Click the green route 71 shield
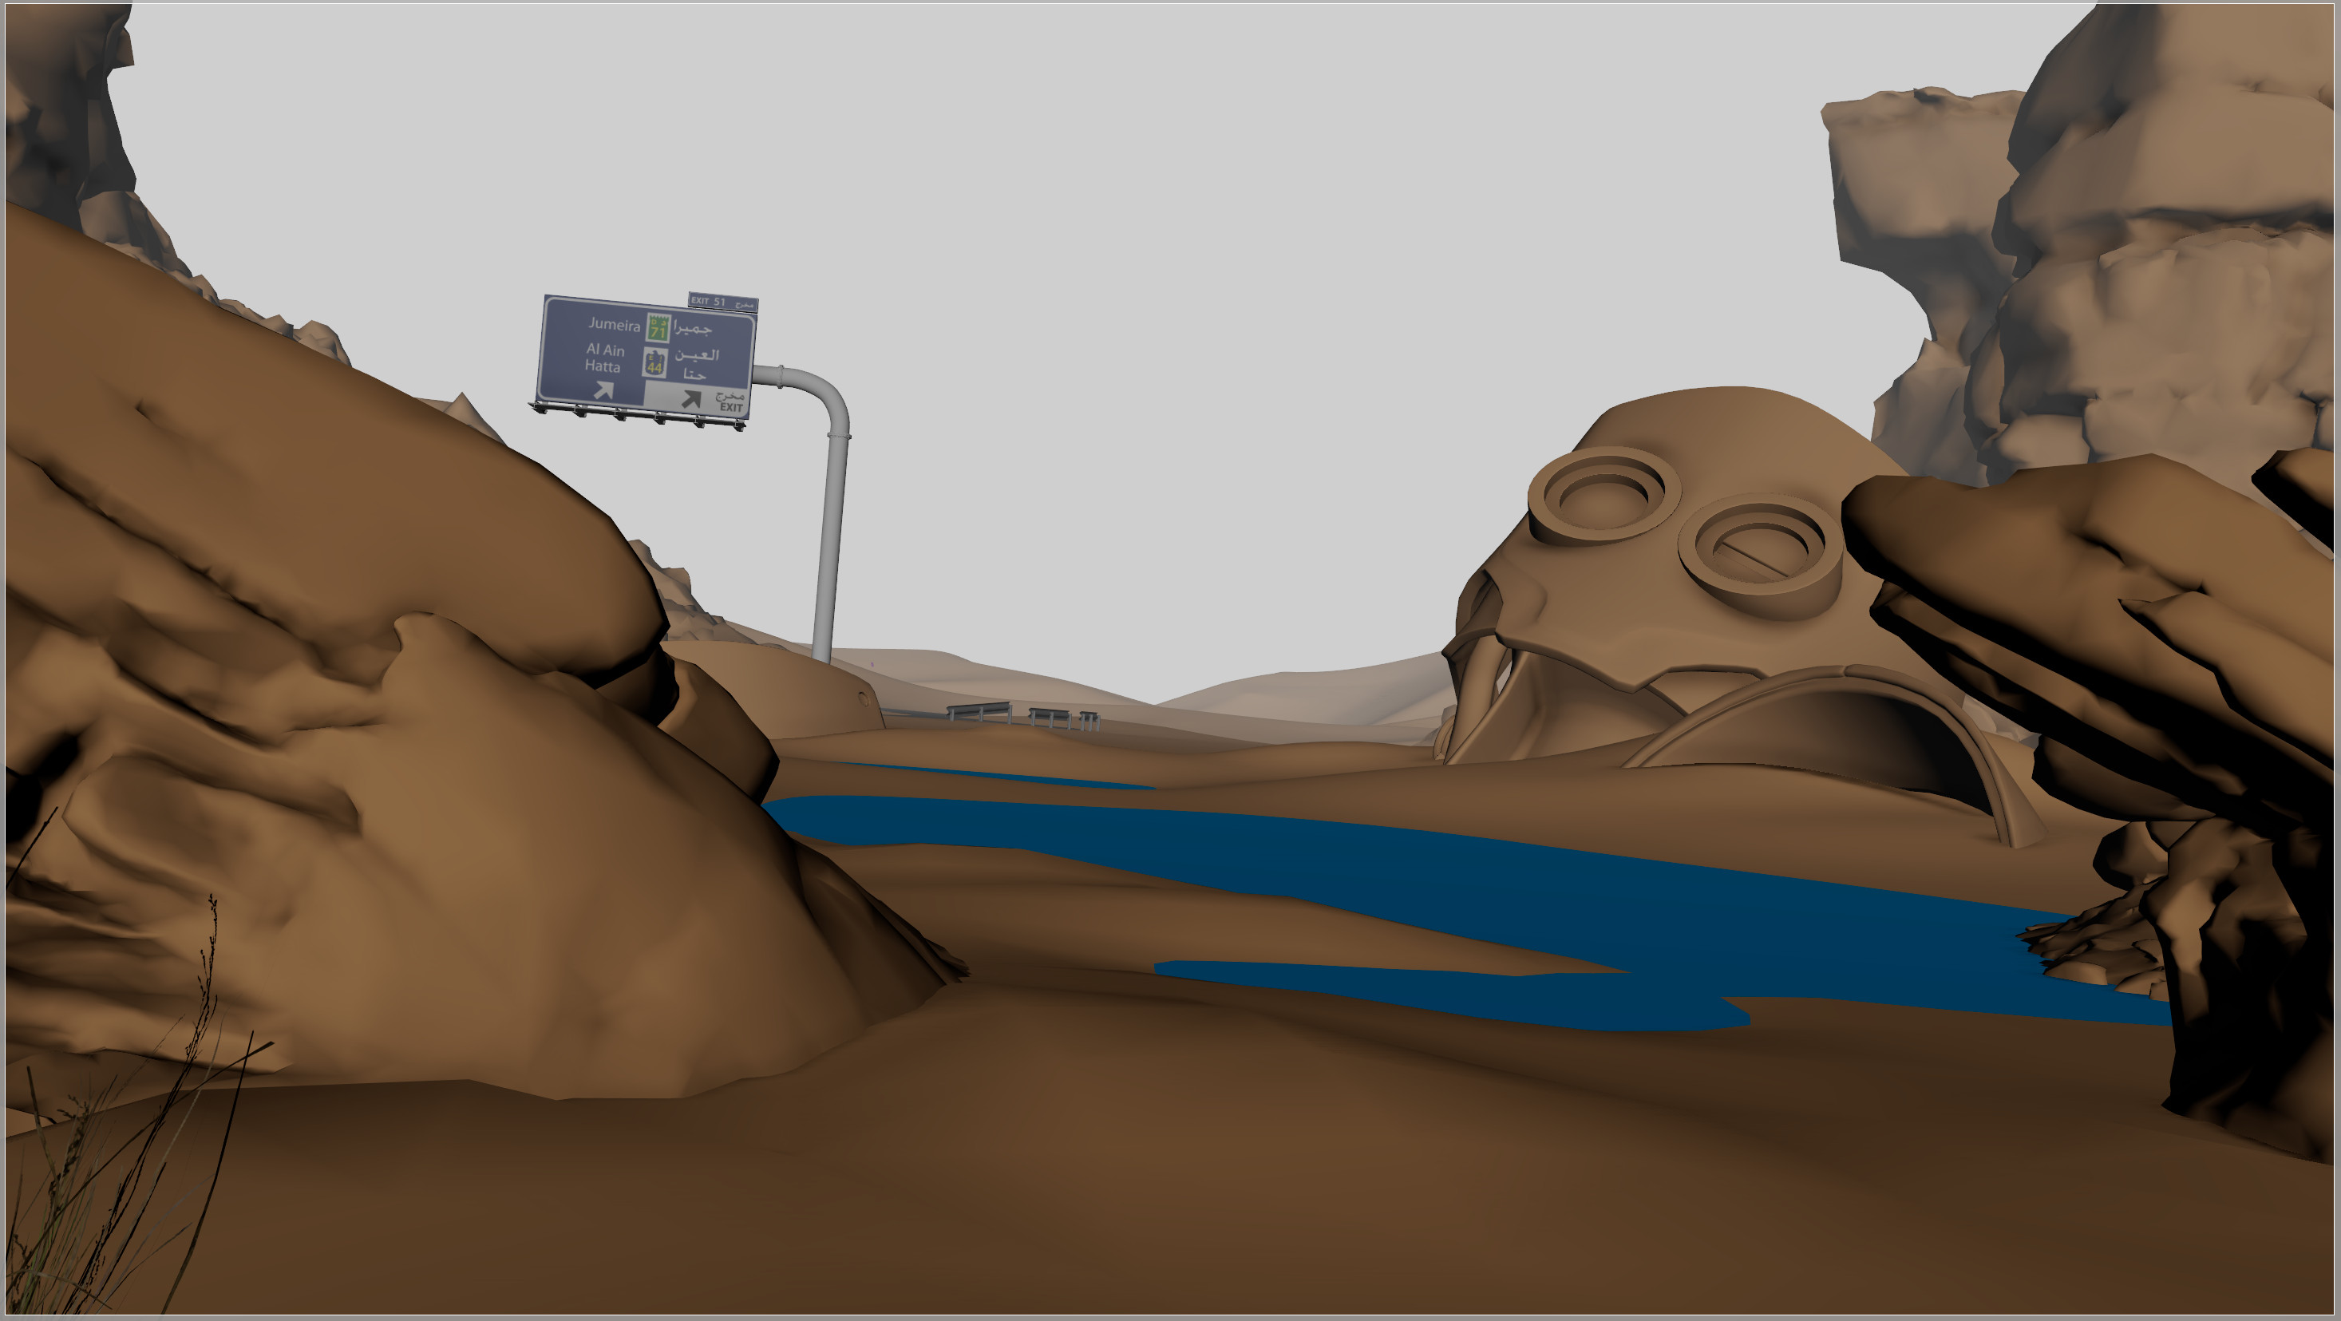2341x1321 pixels. click(x=658, y=327)
